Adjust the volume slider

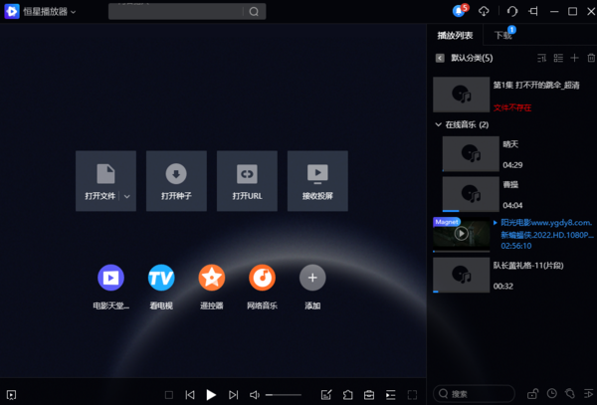(284, 395)
